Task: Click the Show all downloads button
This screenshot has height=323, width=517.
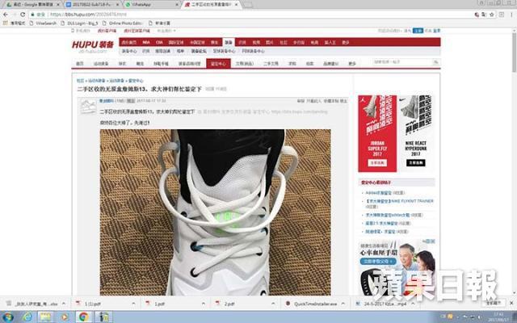Action: point(494,303)
